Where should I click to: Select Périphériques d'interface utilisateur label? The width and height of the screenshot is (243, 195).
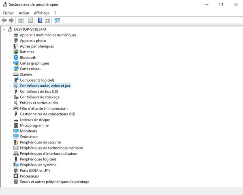[49, 154]
